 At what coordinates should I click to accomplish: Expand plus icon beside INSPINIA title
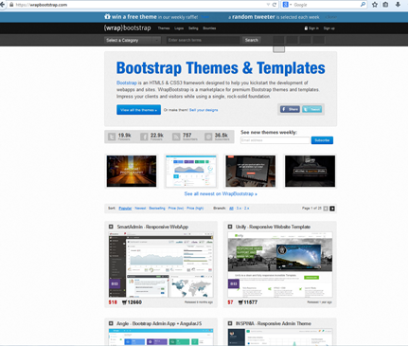click(x=230, y=323)
